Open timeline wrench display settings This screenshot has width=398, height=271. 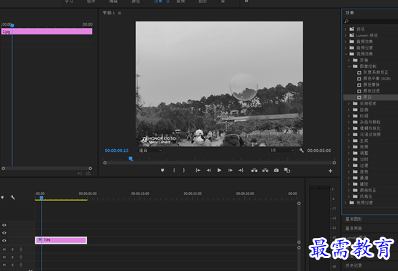point(13,197)
